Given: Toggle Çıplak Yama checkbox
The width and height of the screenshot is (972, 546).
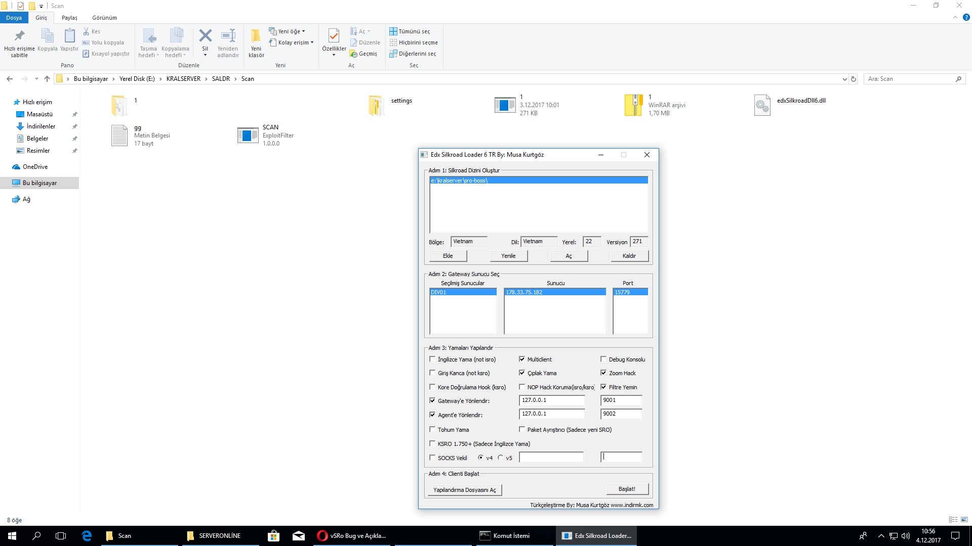Looking at the screenshot, I should 522,373.
